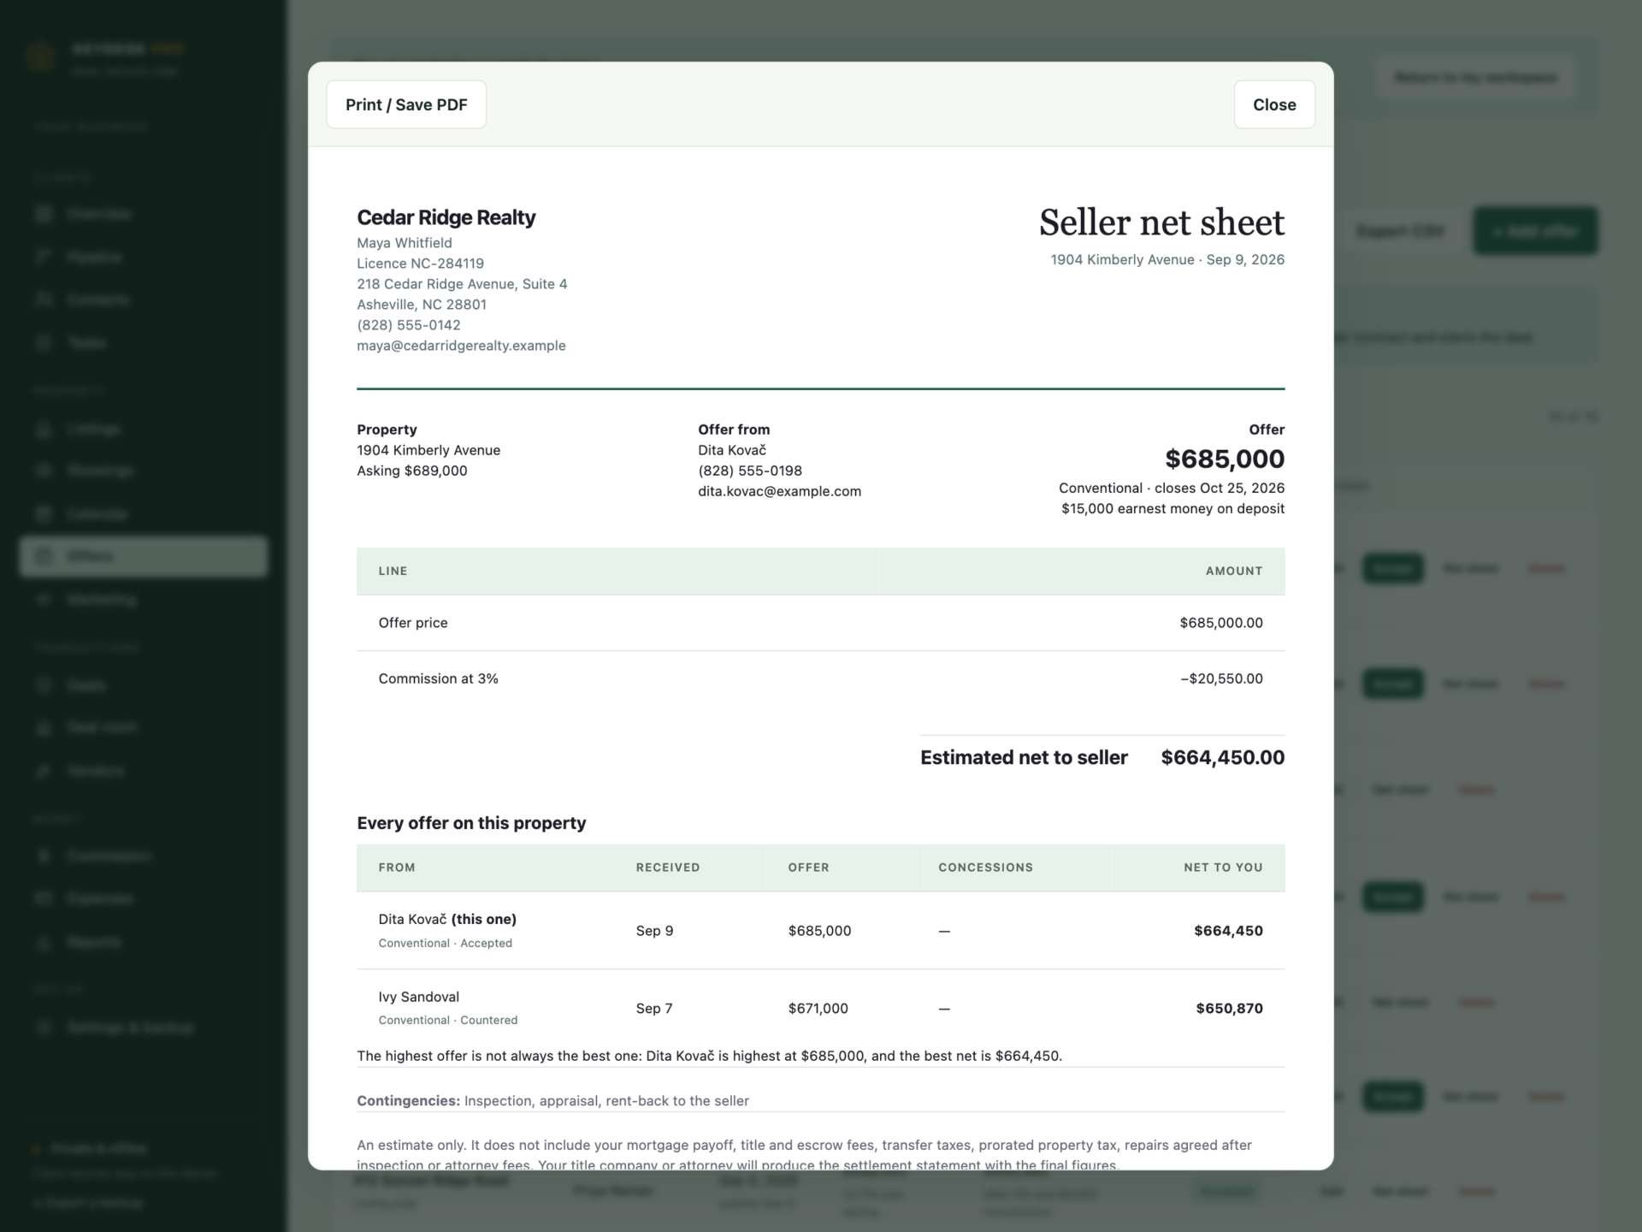Viewport: 1642px width, 1232px height.
Task: Click the $671,000 offer cell
Action: point(818,1008)
